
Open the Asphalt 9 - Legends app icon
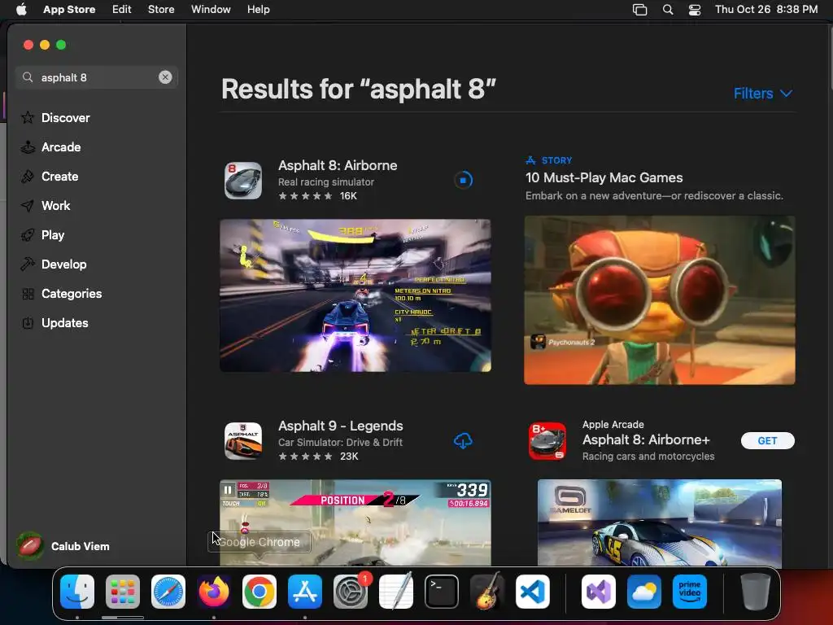[242, 440]
